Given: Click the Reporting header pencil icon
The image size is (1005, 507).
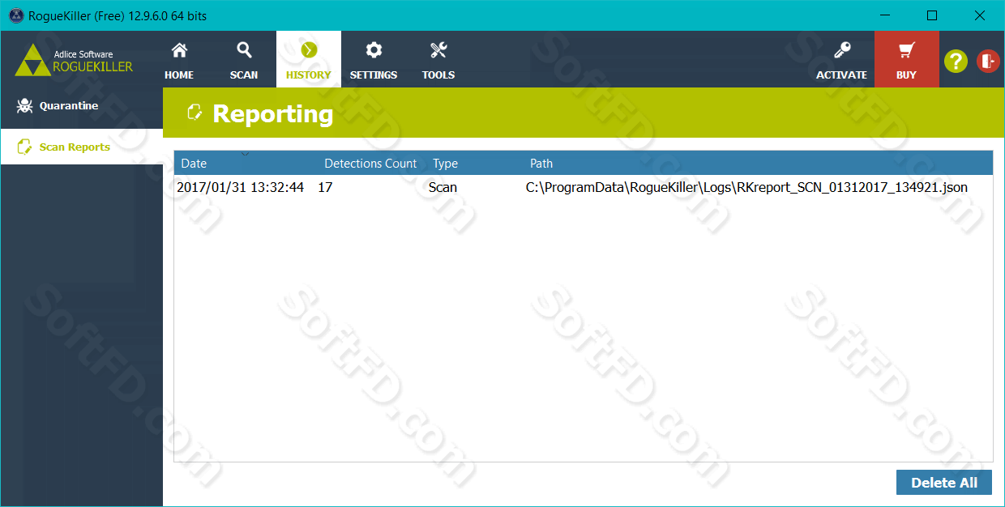Looking at the screenshot, I should pos(195,113).
